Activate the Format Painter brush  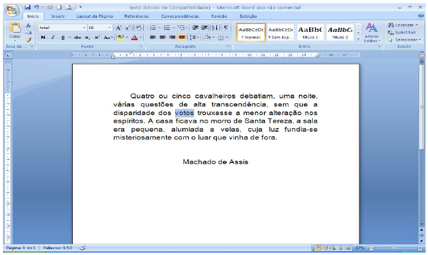(x=28, y=40)
